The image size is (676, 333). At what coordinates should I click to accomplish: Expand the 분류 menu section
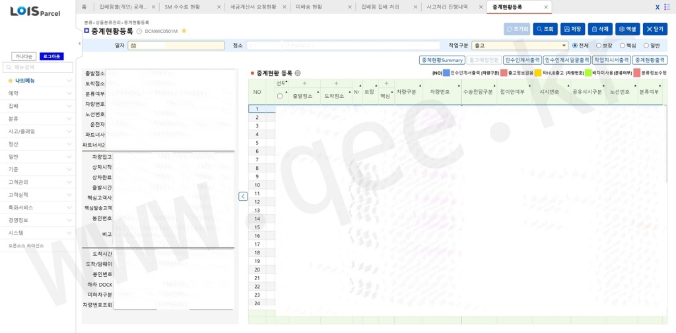point(38,118)
